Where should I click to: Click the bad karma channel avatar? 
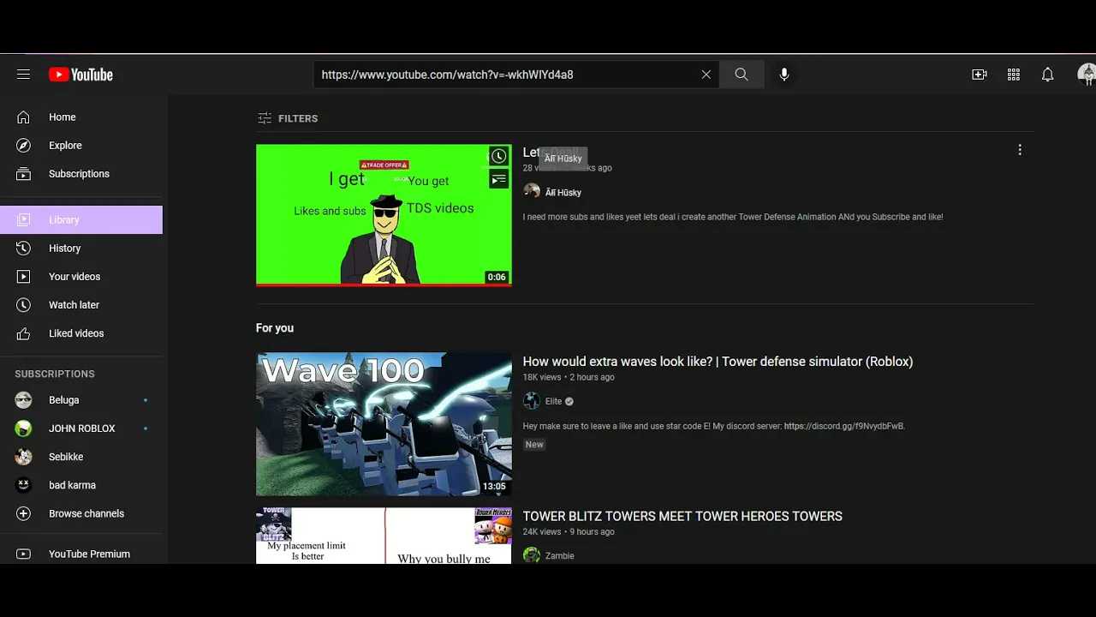click(23, 485)
